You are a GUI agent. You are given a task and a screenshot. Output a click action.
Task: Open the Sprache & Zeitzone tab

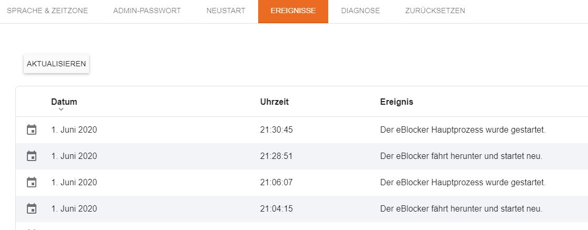(x=47, y=11)
